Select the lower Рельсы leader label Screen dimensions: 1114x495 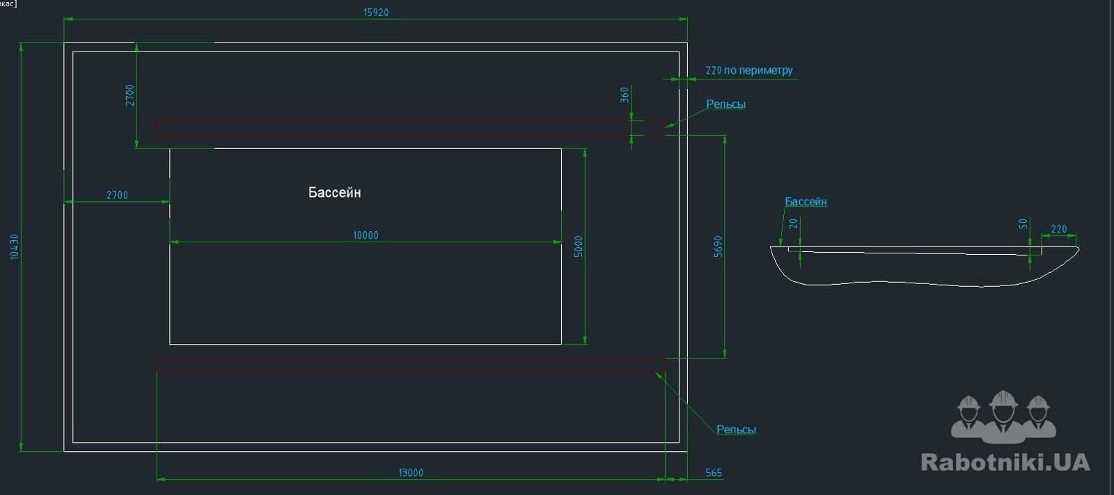click(736, 430)
